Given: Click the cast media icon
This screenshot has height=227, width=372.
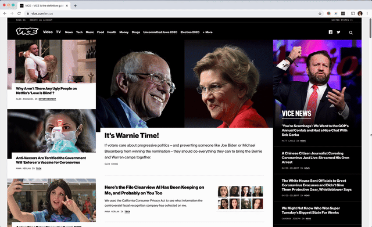Looking at the screenshot, I should [x=353, y=13].
